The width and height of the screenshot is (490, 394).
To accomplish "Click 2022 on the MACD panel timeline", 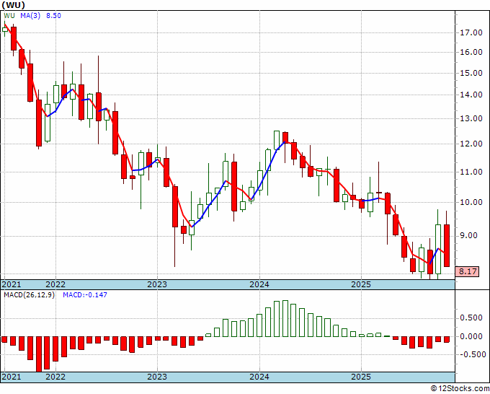I will point(55,377).
